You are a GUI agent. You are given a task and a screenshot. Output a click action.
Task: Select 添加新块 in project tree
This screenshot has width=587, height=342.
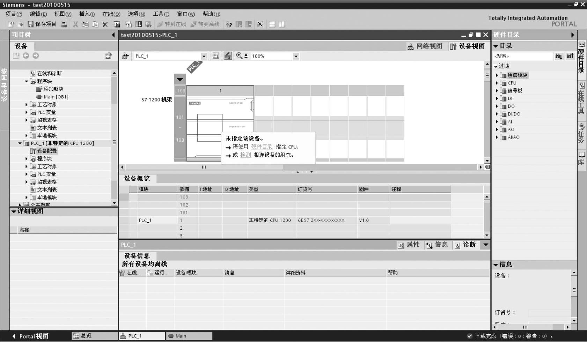click(x=53, y=89)
